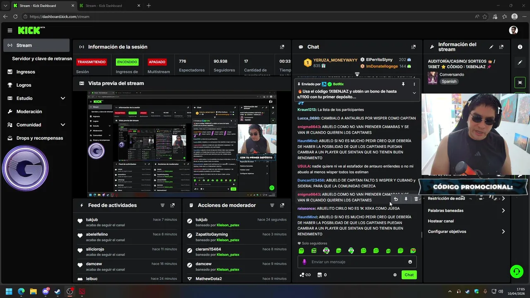Click top gifter YERUZA_MONEYWAYY
This screenshot has height=298, width=530.
point(335,60)
